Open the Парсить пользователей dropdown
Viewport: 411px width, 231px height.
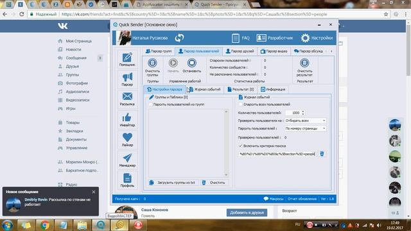pos(306,128)
